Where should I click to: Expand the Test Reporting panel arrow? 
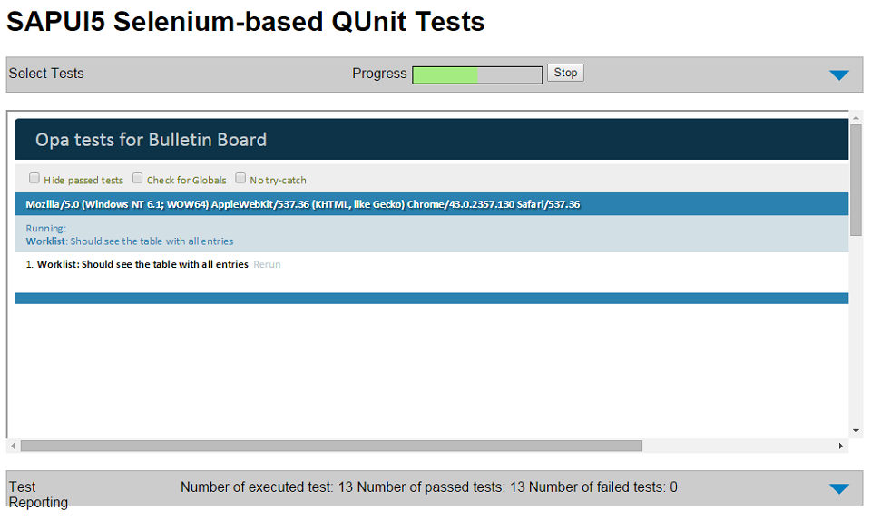point(838,489)
